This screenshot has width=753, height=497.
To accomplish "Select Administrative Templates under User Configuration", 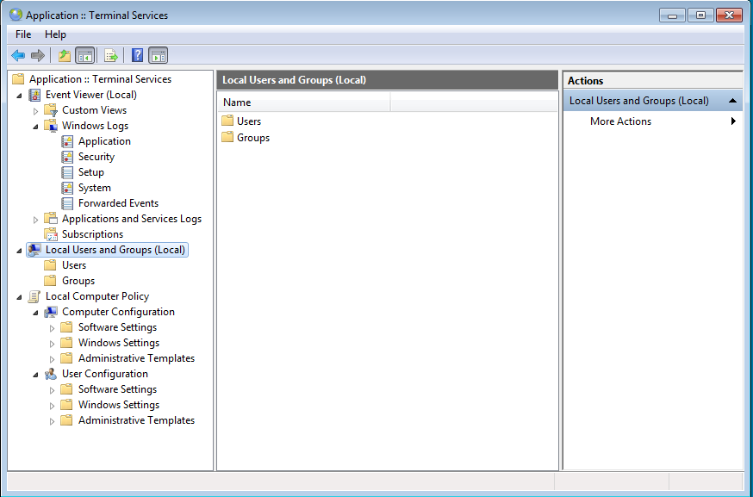I will coord(136,420).
